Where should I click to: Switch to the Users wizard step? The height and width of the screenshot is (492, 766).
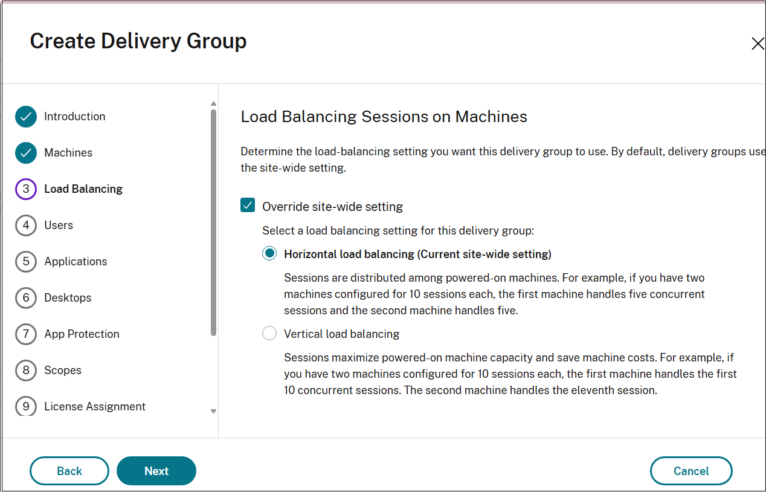click(x=59, y=225)
